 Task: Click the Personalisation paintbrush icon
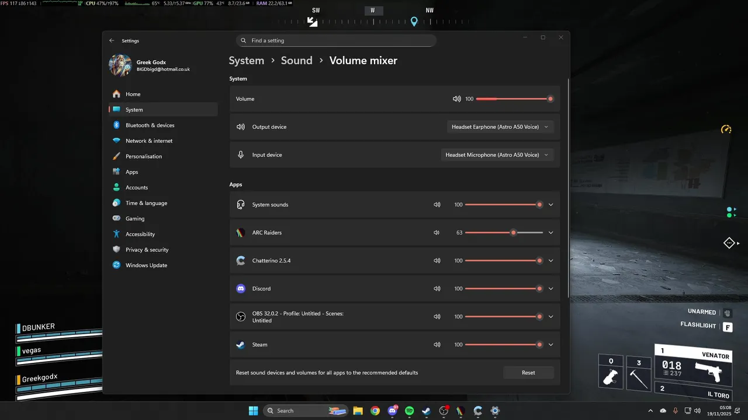pos(116,156)
